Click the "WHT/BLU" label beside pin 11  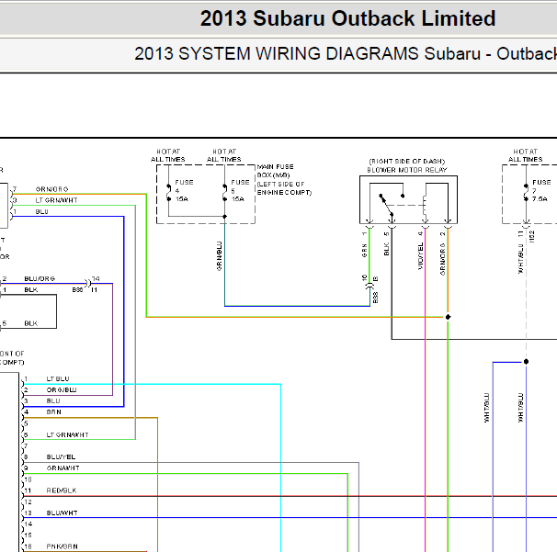(x=521, y=259)
